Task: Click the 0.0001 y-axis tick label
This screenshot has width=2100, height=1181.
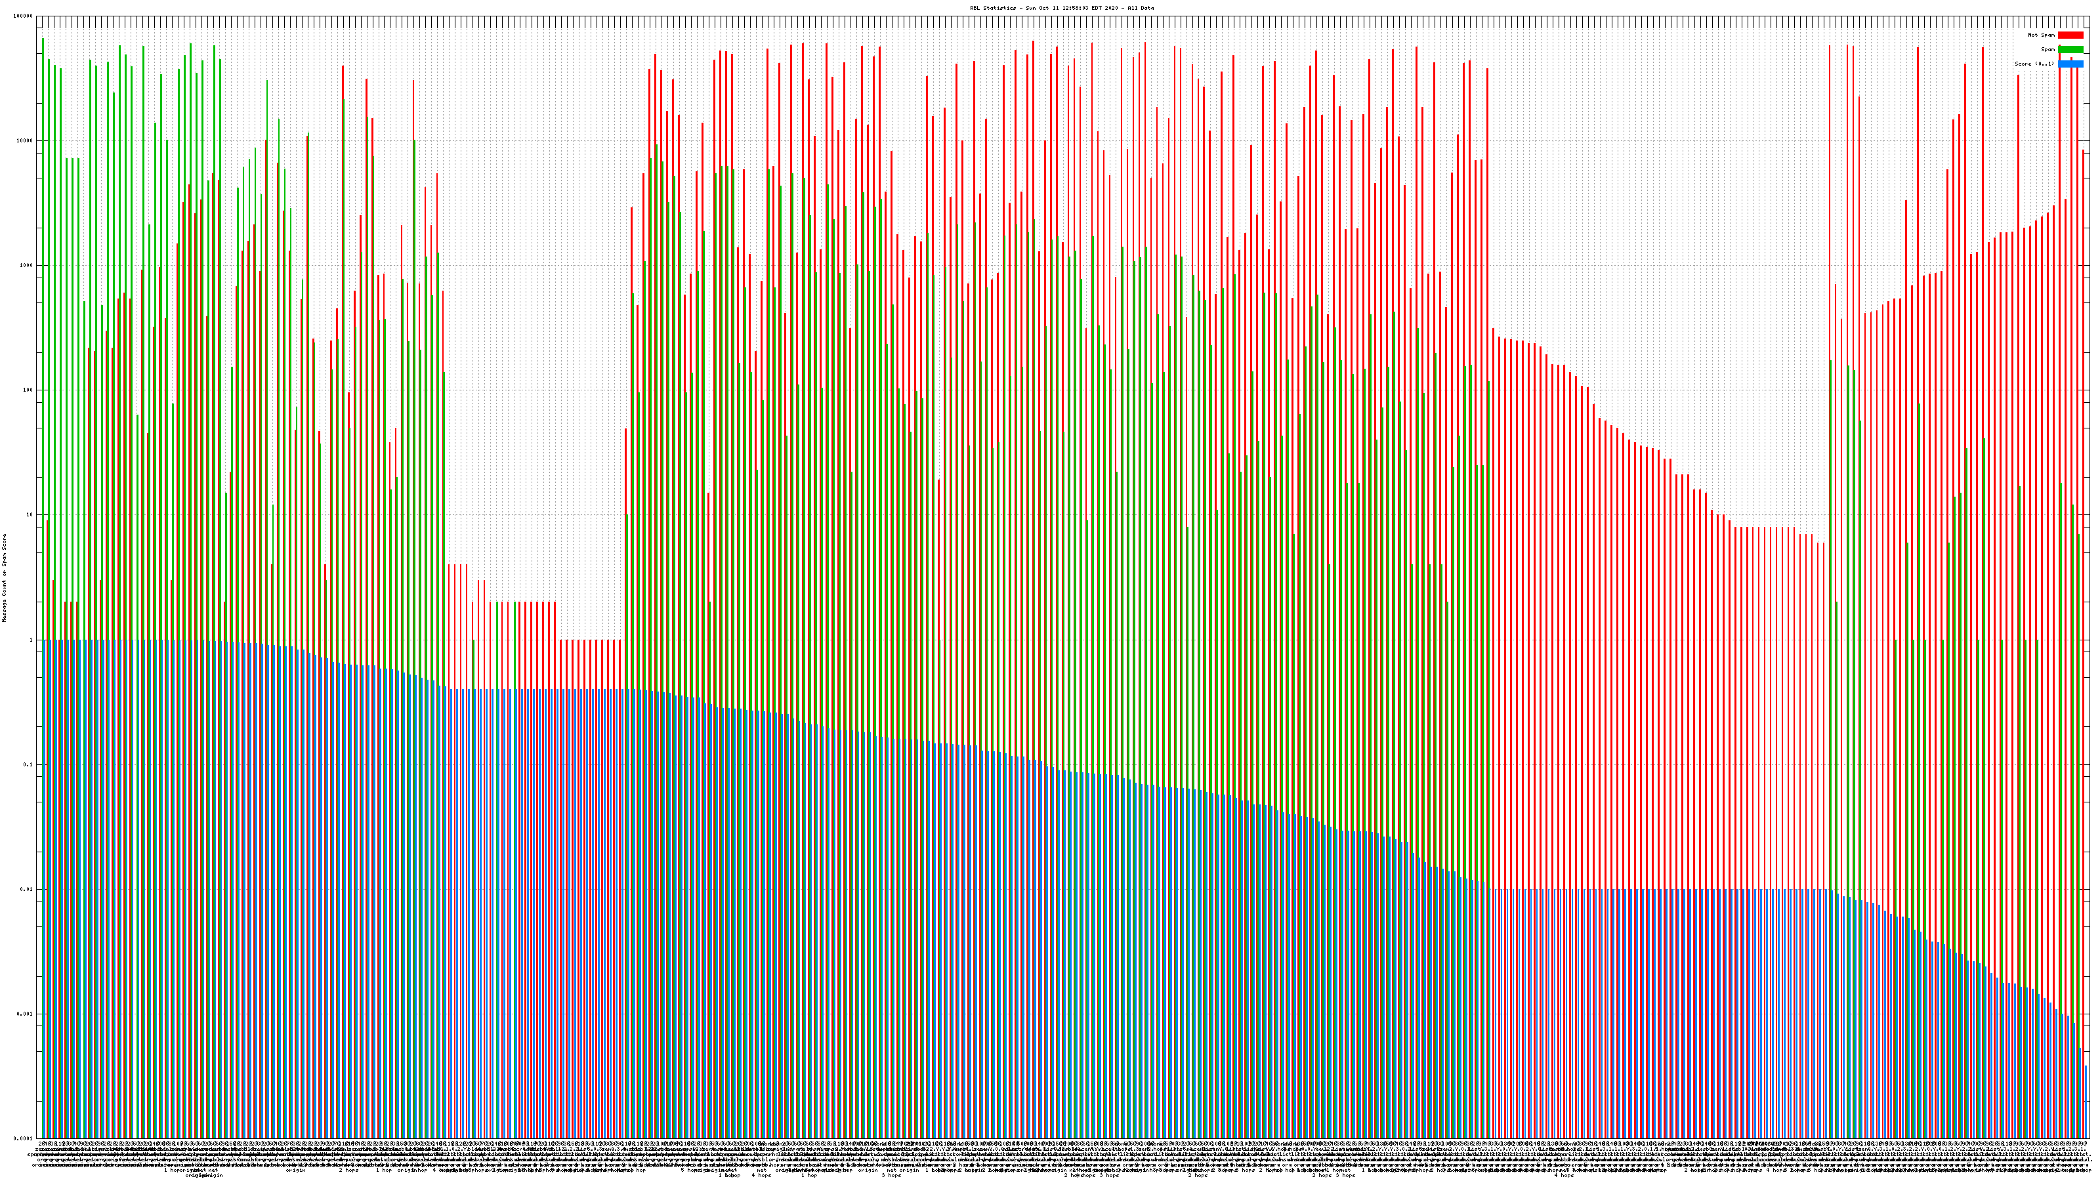Action: coord(24,1138)
